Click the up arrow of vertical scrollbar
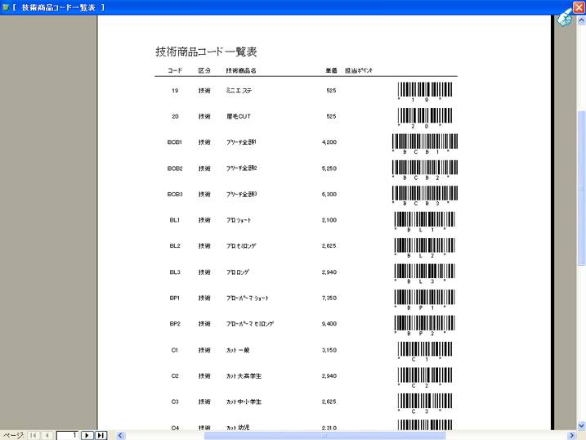The width and height of the screenshot is (586, 440). (582, 20)
